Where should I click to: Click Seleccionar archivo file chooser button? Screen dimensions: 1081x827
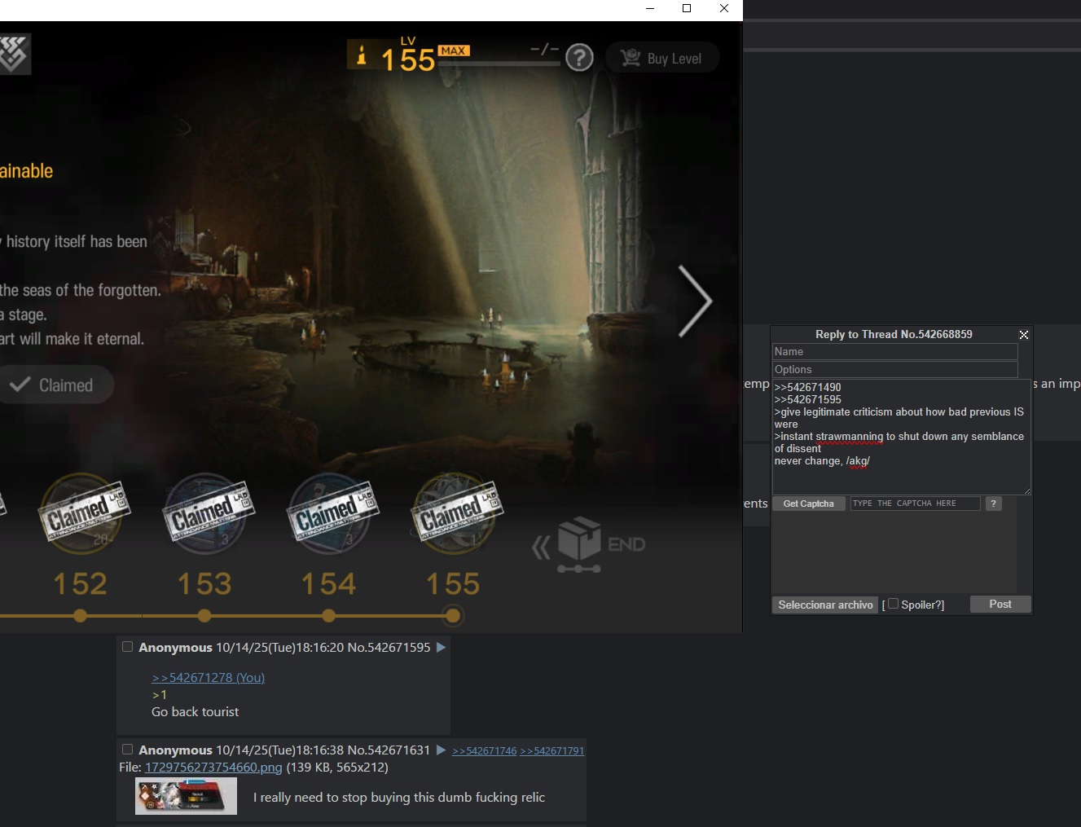point(825,605)
